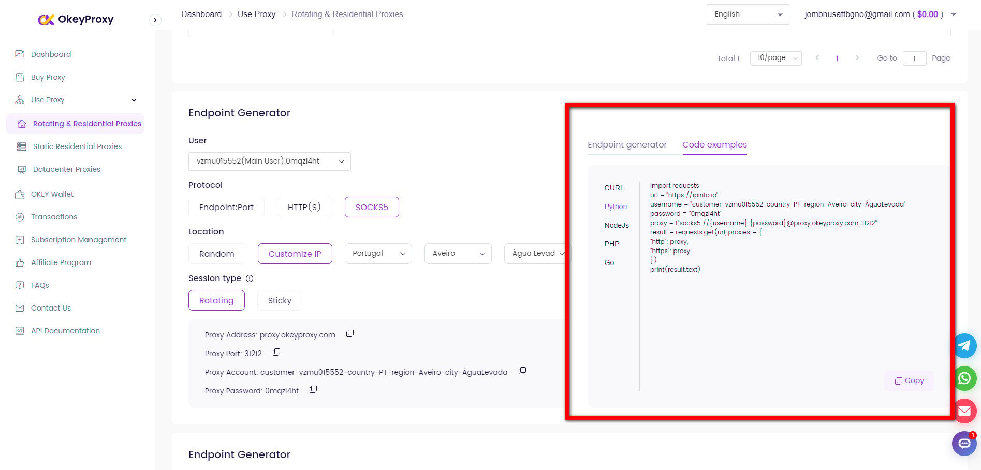The image size is (981, 470).
Task: Select the HTTP(S) protocol option
Action: 304,207
